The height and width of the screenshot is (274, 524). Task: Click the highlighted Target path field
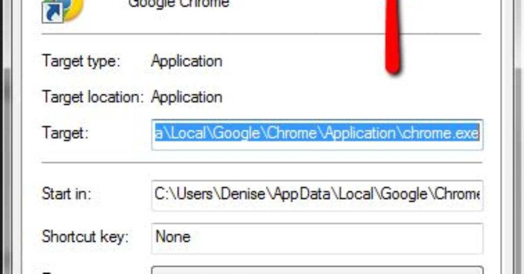coord(317,134)
